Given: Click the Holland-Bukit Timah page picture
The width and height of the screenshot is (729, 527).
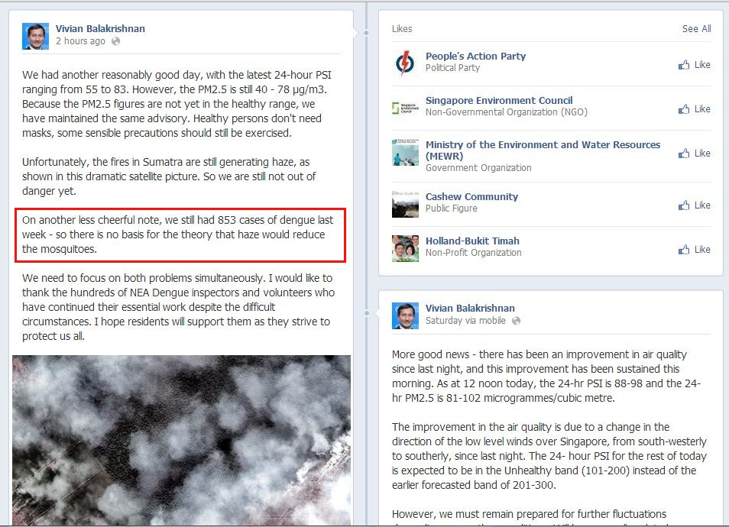Looking at the screenshot, I should coord(405,249).
